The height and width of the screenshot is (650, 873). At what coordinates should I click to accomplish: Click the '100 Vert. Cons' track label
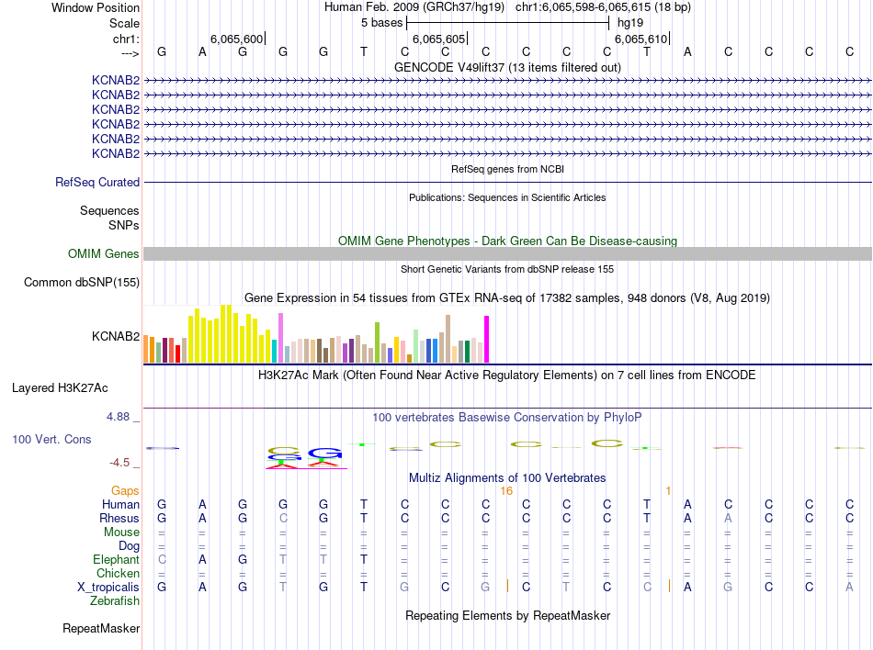[x=51, y=439]
